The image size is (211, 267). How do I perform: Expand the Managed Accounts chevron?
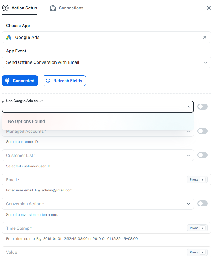(x=188, y=131)
